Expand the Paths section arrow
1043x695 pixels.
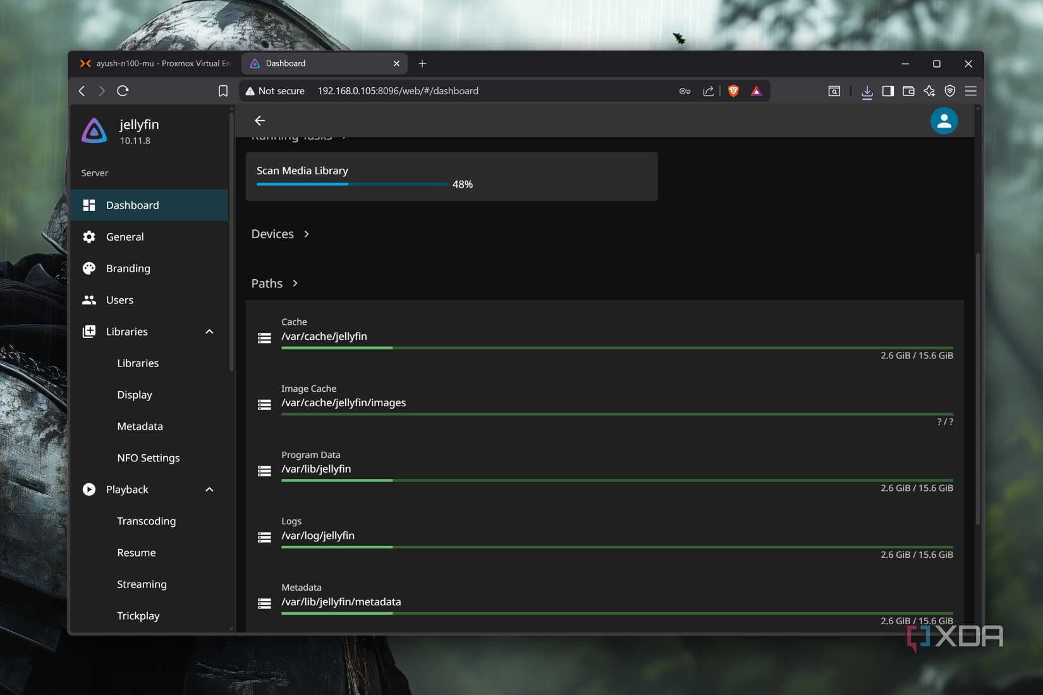coord(295,283)
